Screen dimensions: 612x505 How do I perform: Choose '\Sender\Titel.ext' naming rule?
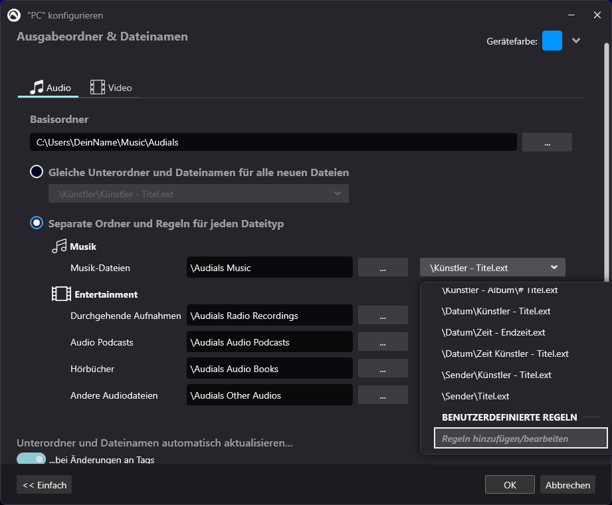[x=475, y=396]
